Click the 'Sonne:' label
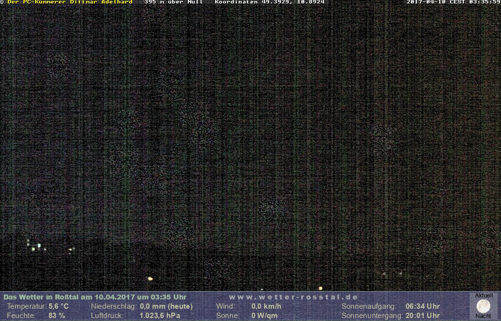 [x=228, y=316]
